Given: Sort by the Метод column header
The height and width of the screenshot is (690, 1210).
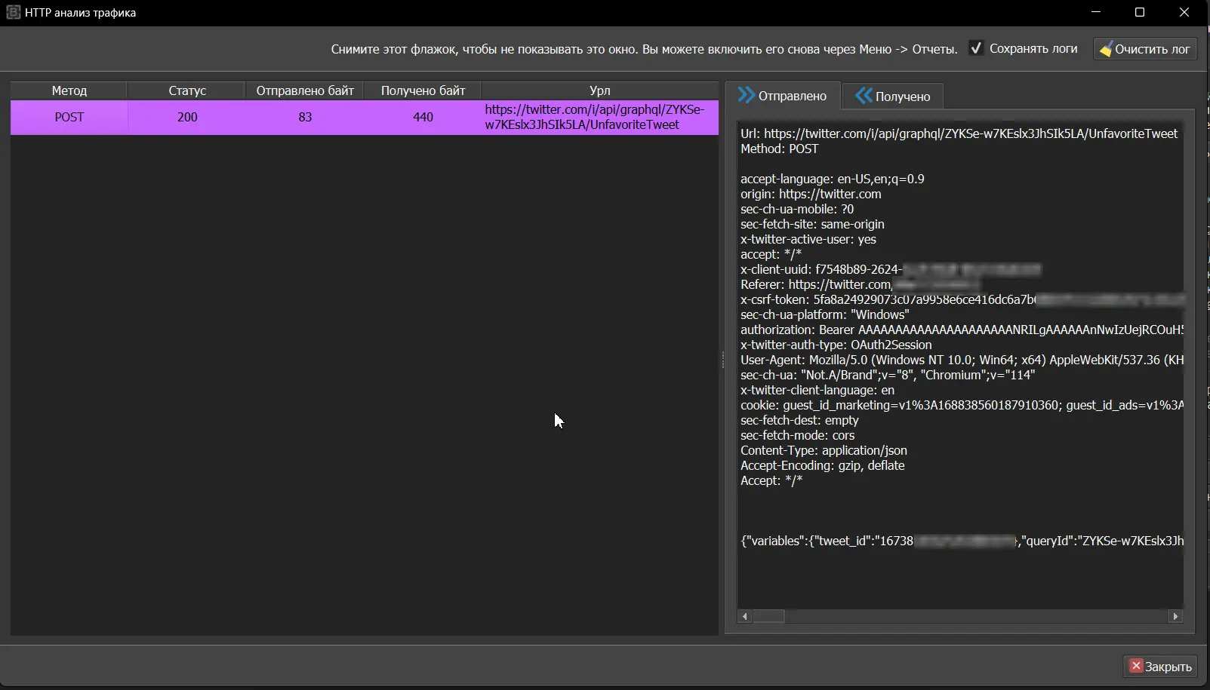Looking at the screenshot, I should point(69,90).
